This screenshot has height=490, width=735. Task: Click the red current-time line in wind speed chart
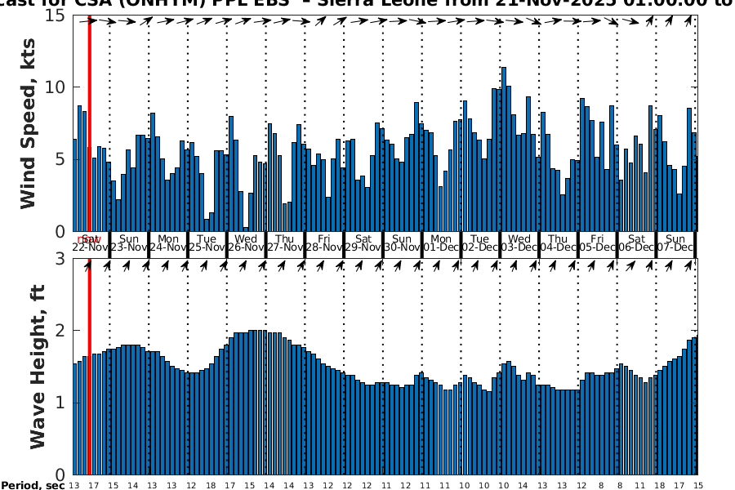[89, 122]
